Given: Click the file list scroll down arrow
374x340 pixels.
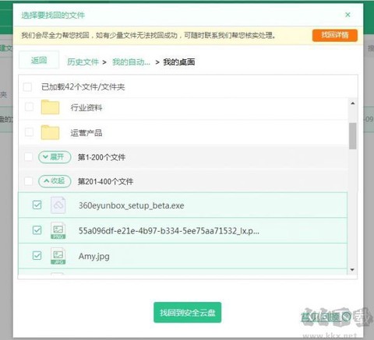Looking at the screenshot, I should click(x=352, y=270).
